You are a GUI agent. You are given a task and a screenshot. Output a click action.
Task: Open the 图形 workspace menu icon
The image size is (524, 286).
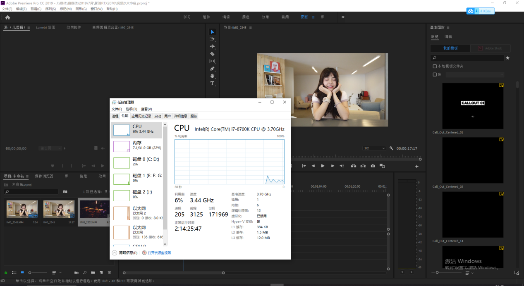[313, 17]
